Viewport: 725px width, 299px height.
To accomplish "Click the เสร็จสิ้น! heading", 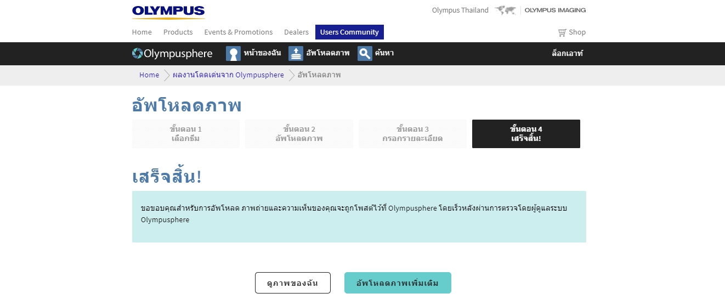I will [167, 177].
